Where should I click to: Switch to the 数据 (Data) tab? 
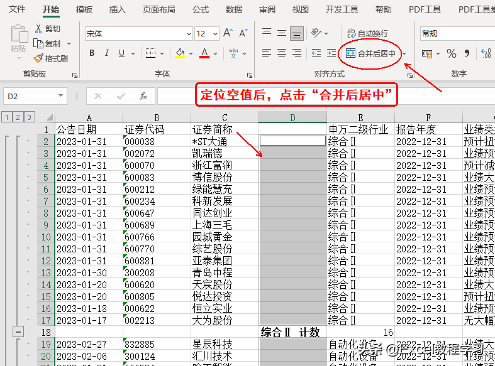click(234, 9)
